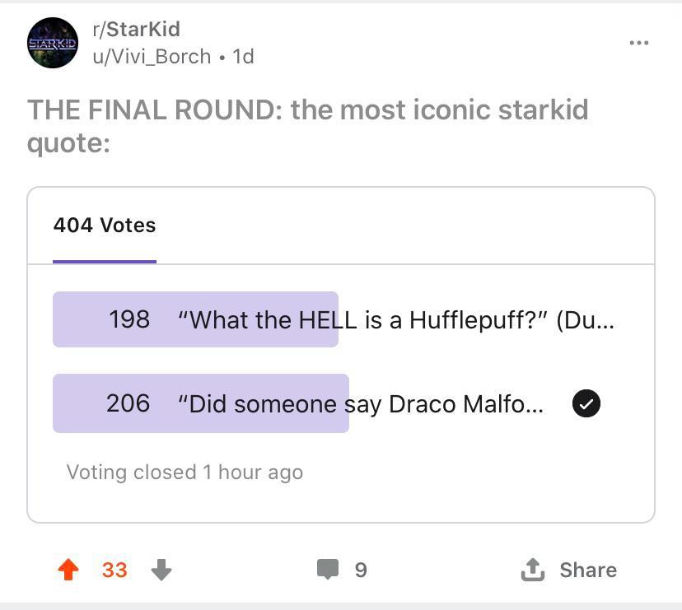Click the Voting closed 1 hour ago text

(185, 472)
